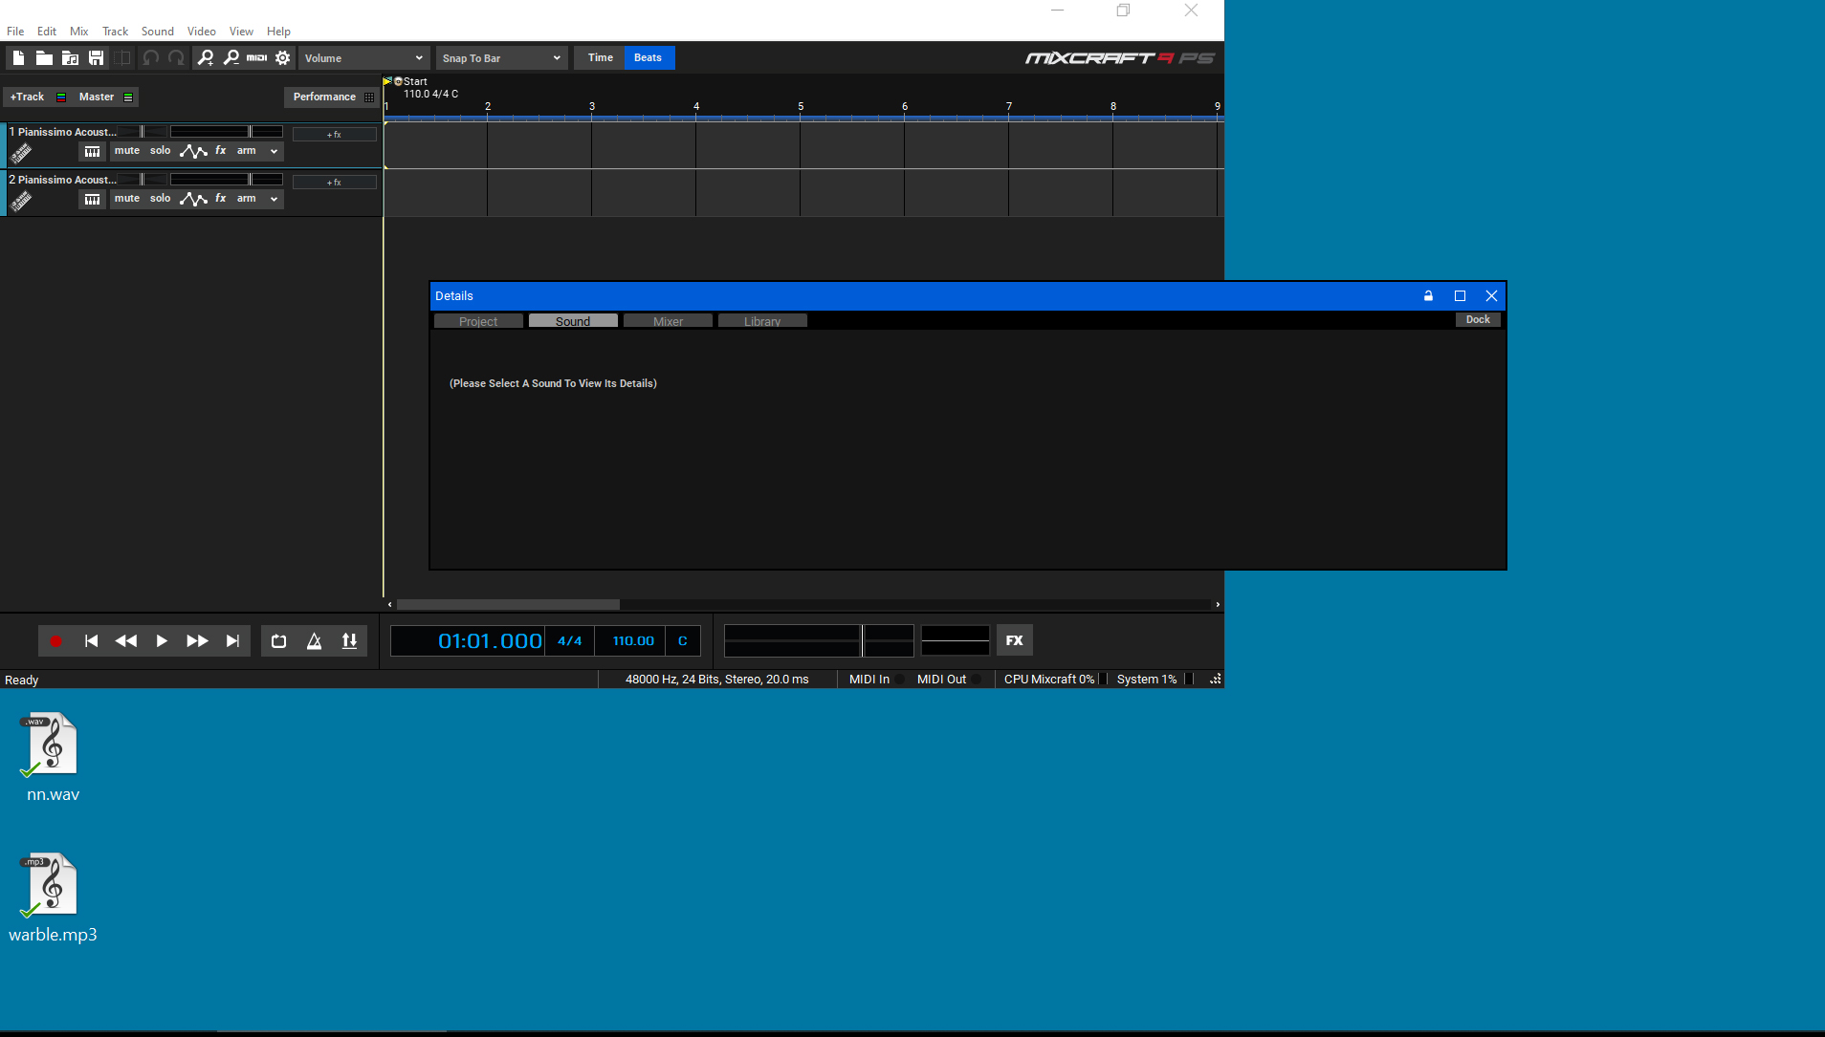Open a project with the folder icon
1825x1037 pixels.
(44, 58)
